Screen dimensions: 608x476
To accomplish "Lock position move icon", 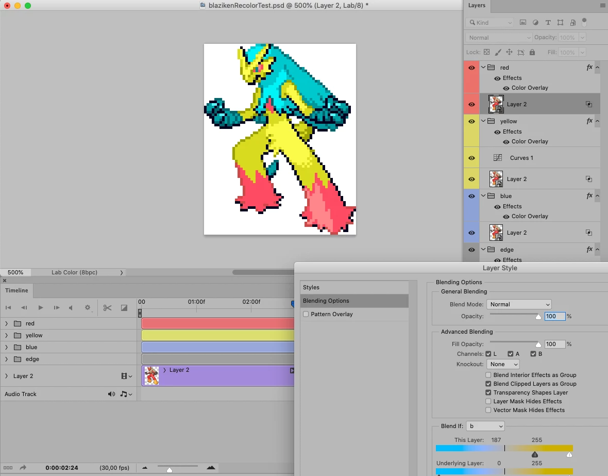I will click(x=509, y=52).
